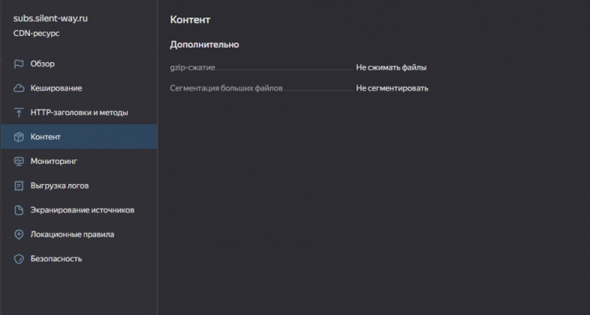Screen dimensions: 590x315
Task: Click the Дополнительно section heading
Action: (x=204, y=44)
